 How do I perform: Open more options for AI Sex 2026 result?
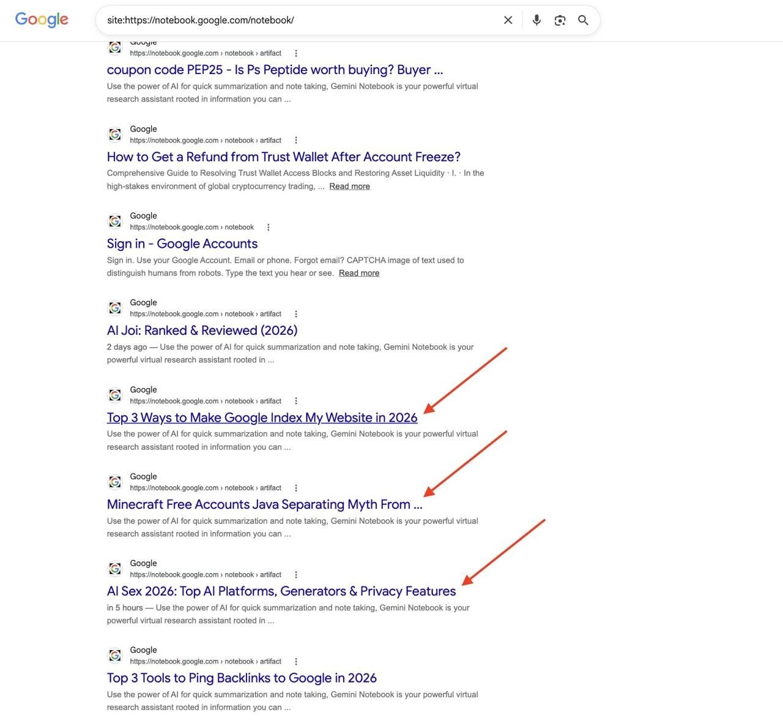click(296, 575)
